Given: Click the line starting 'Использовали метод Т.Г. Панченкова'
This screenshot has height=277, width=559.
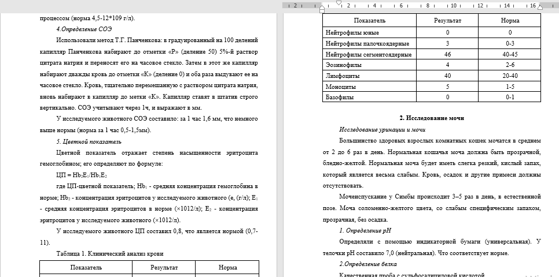Looking at the screenshot, I should point(157,40).
